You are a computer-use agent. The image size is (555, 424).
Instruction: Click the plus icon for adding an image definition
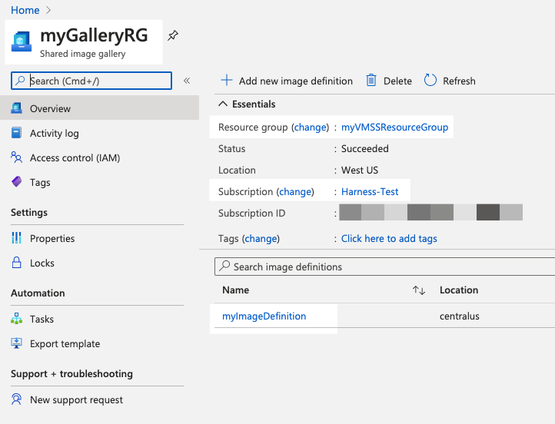point(227,81)
